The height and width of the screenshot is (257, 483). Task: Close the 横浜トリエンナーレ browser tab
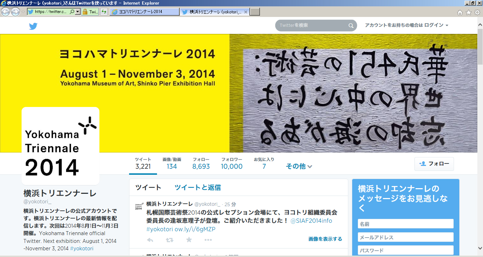pos(246,12)
